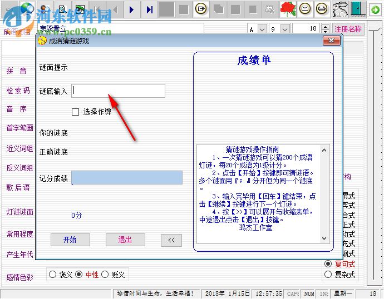Click the greyed delete record icon

pos(270,9)
